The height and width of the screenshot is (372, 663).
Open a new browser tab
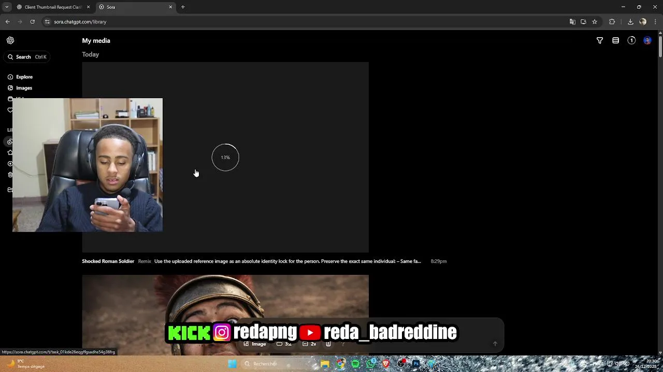point(183,7)
